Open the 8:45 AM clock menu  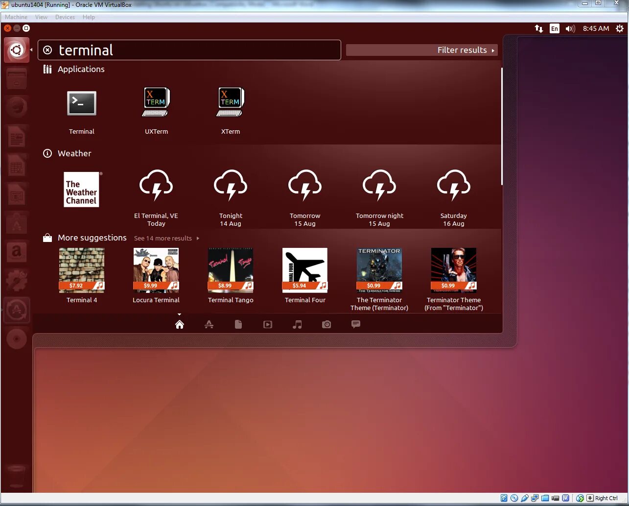tap(596, 28)
